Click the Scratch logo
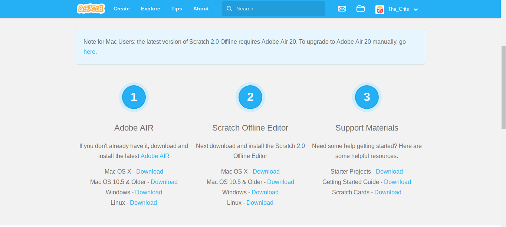 pos(91,8)
